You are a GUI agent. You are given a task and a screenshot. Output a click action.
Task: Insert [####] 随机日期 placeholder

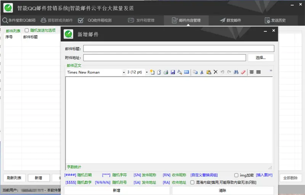78,175
